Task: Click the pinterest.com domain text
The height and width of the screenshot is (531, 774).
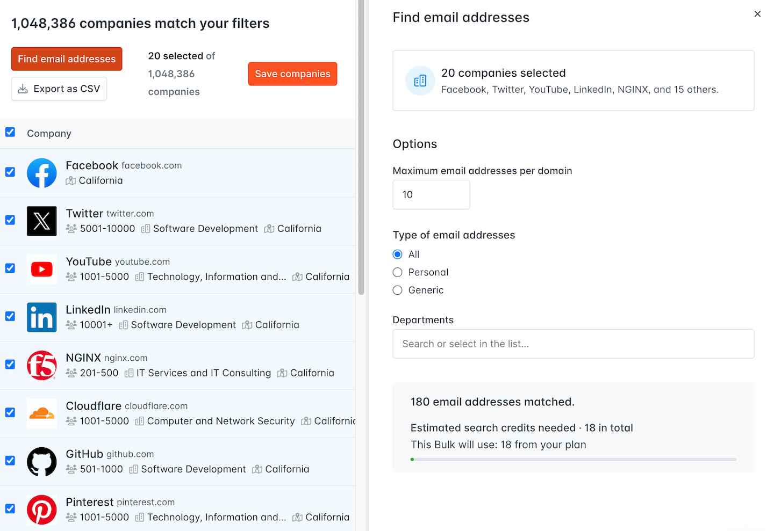Action: click(x=146, y=503)
